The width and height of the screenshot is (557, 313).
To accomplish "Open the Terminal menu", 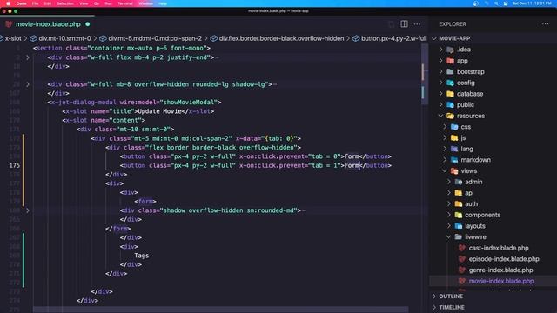I will pyautogui.click(x=125, y=3).
